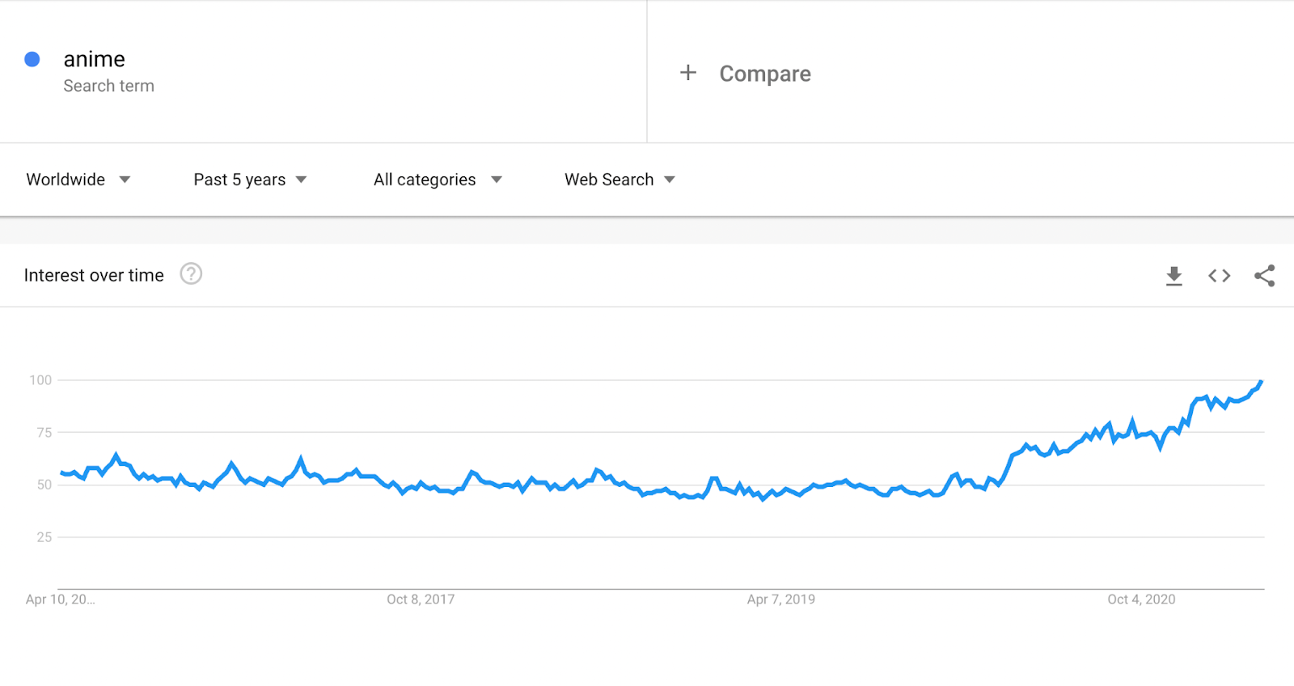The width and height of the screenshot is (1294, 686).
Task: Click the blue dot next to anime
Action: coord(32,59)
